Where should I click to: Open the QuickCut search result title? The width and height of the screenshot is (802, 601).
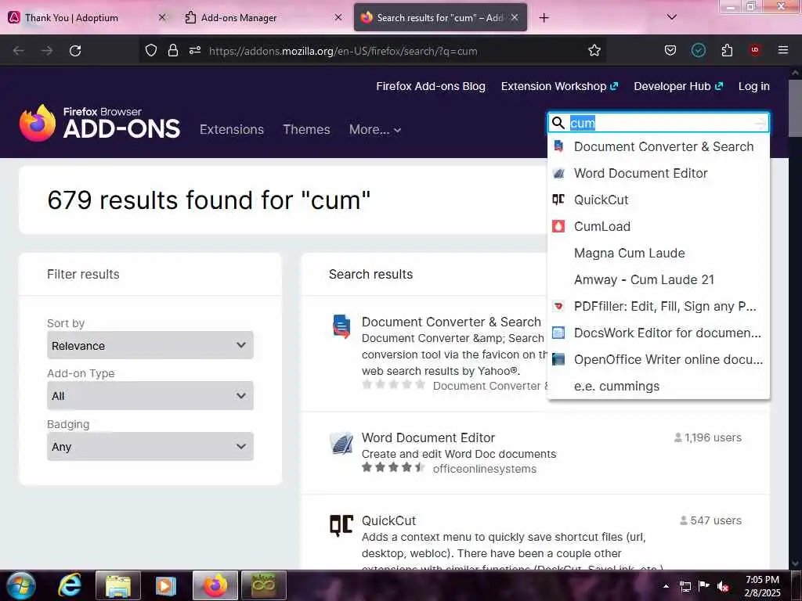coord(388,520)
